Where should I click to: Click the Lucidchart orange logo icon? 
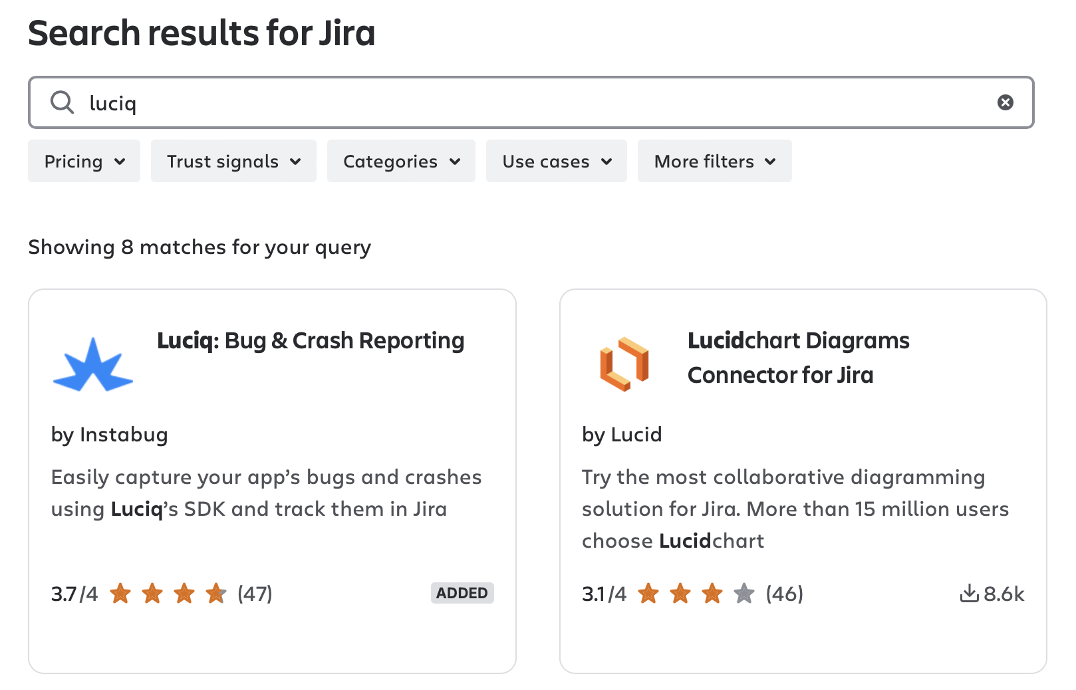624,364
